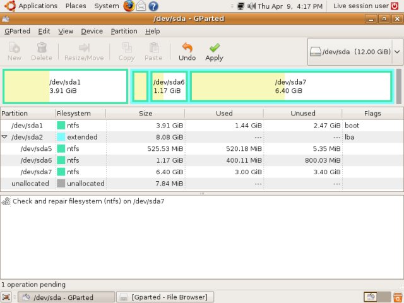Image resolution: width=404 pixels, height=303 pixels.
Task: Undo the last pending operation
Action: [187, 52]
